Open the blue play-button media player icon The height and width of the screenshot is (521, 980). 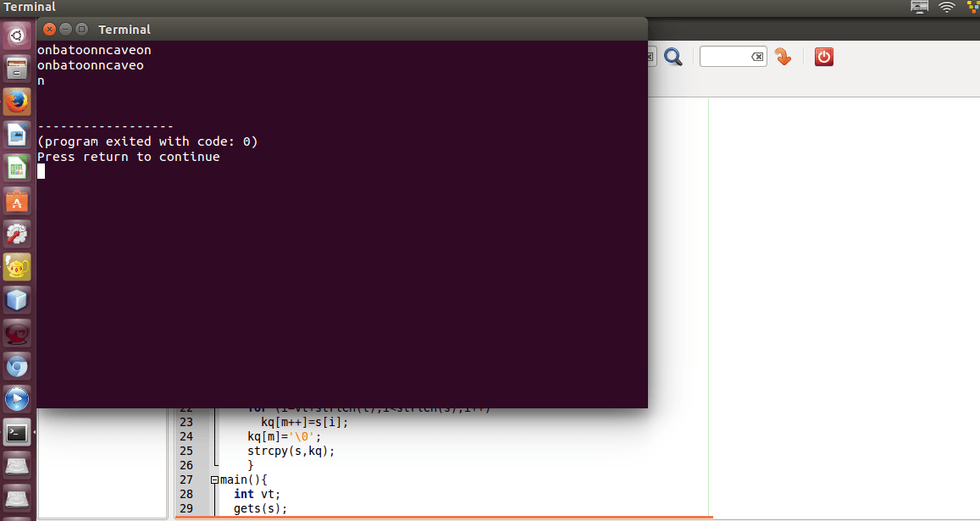click(x=17, y=399)
